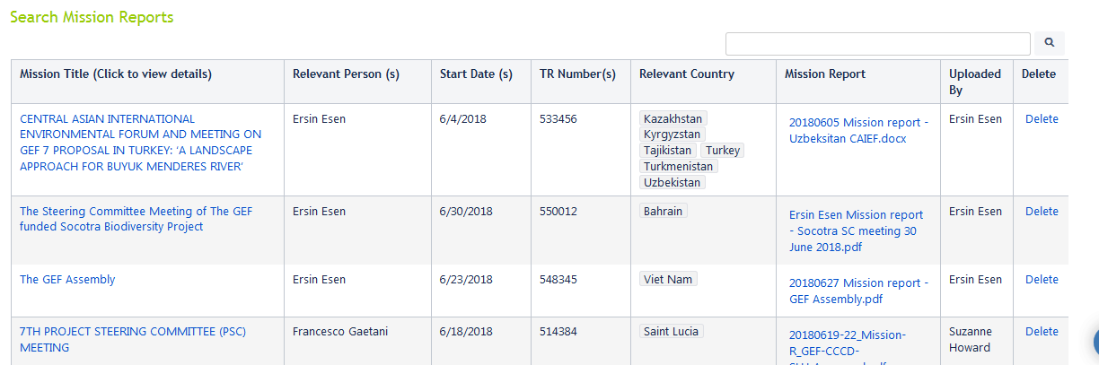Open the GEF-CCCD Saint Lucia mission report

pyautogui.click(x=848, y=349)
